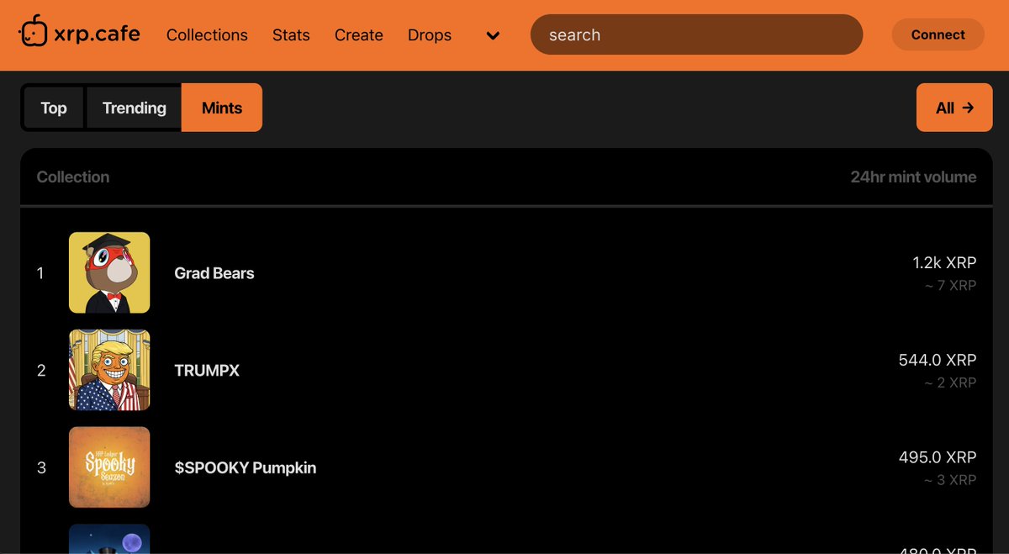
Task: Open the Grad Bears thumbnail image
Action: tap(109, 272)
